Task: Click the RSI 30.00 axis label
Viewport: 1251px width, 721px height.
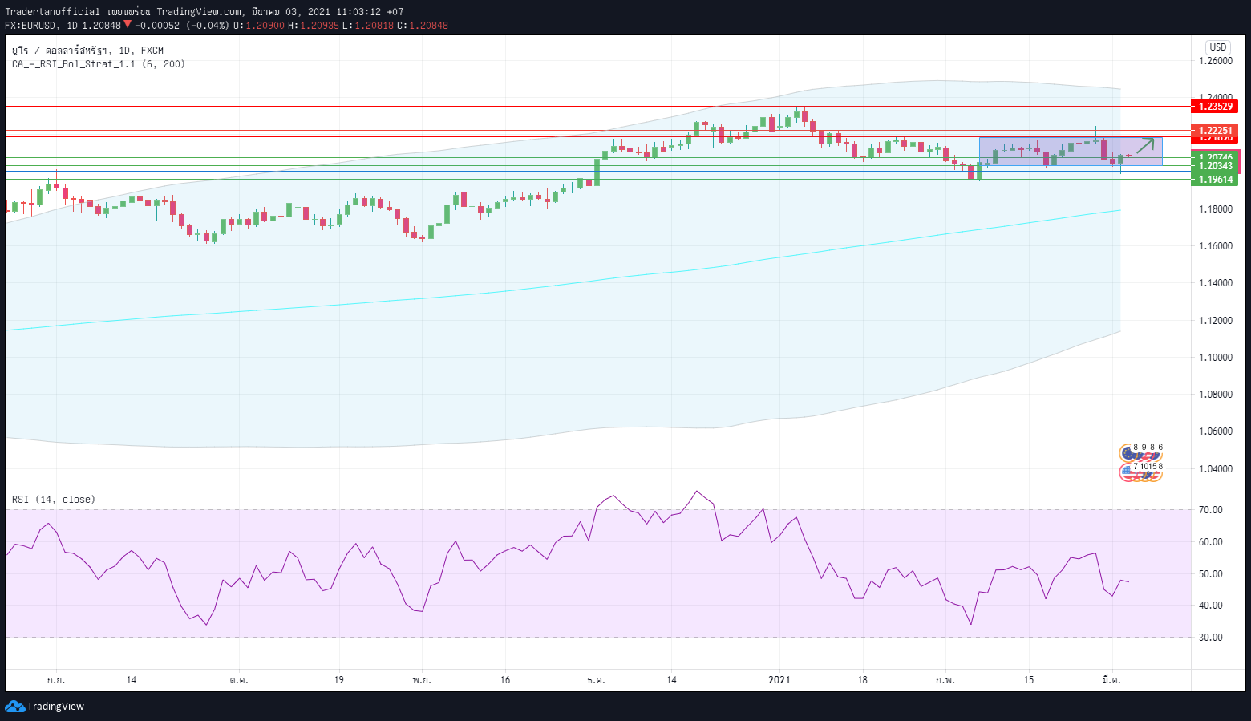Action: coord(1211,638)
